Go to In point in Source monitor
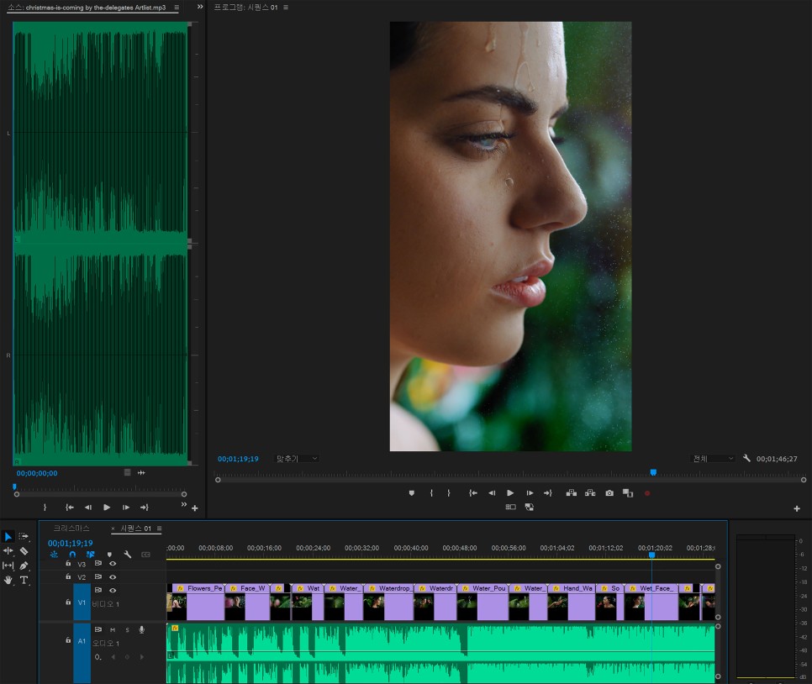This screenshot has width=812, height=684. click(x=70, y=508)
